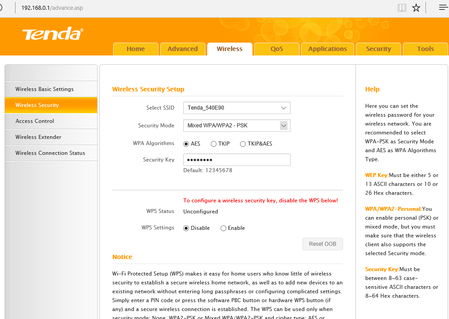Select Wireless Security sidebar item
The width and height of the screenshot is (449, 319).
pyautogui.click(x=51, y=105)
